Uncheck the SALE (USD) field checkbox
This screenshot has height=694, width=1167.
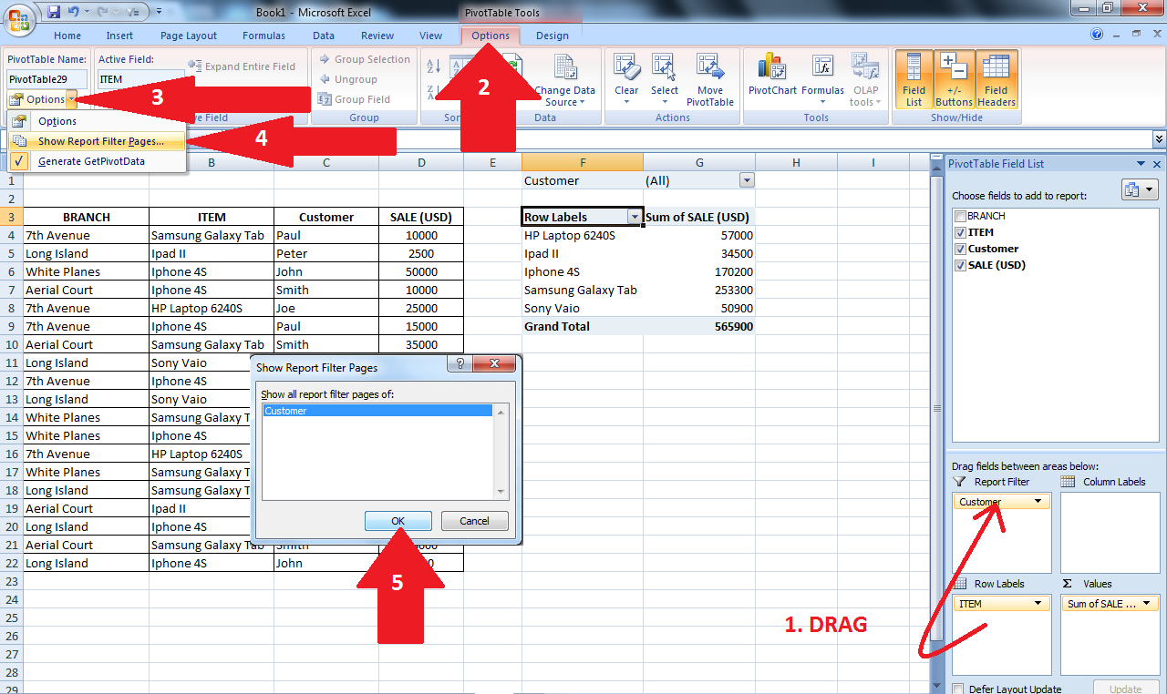pyautogui.click(x=960, y=265)
